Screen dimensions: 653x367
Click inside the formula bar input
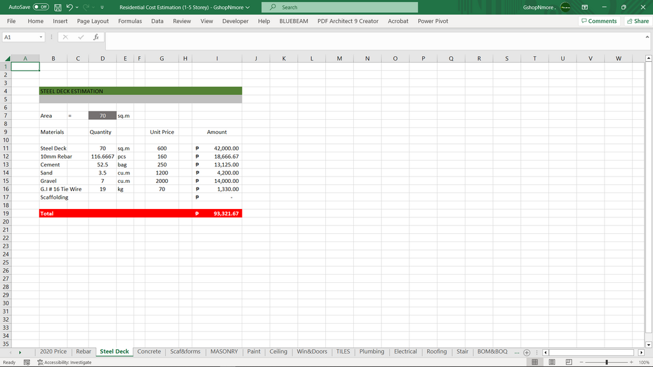pos(375,40)
